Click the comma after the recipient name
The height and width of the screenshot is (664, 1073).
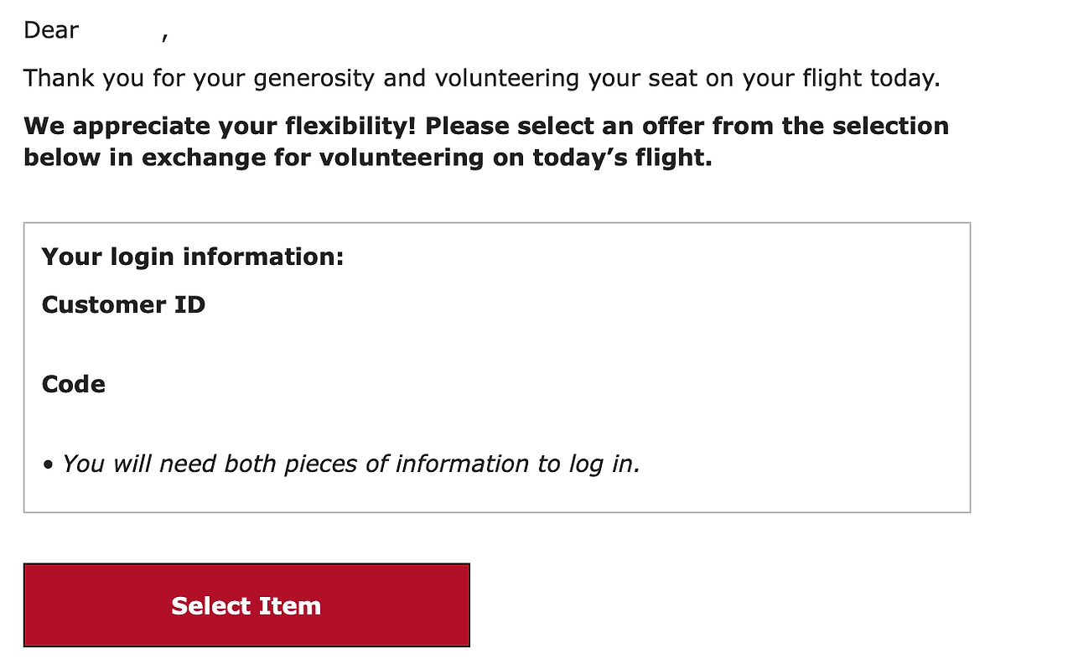click(x=165, y=35)
